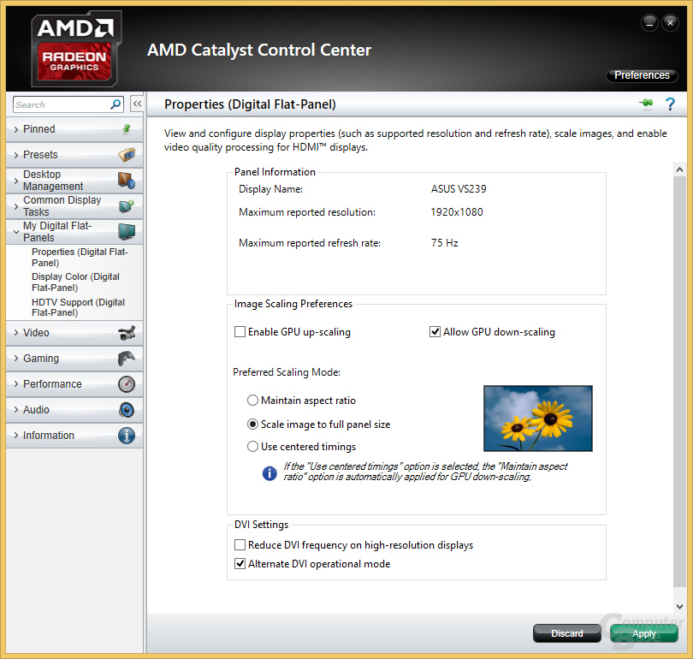This screenshot has width=693, height=659.
Task: Click the vertical scrollbar down arrow
Action: 680,606
